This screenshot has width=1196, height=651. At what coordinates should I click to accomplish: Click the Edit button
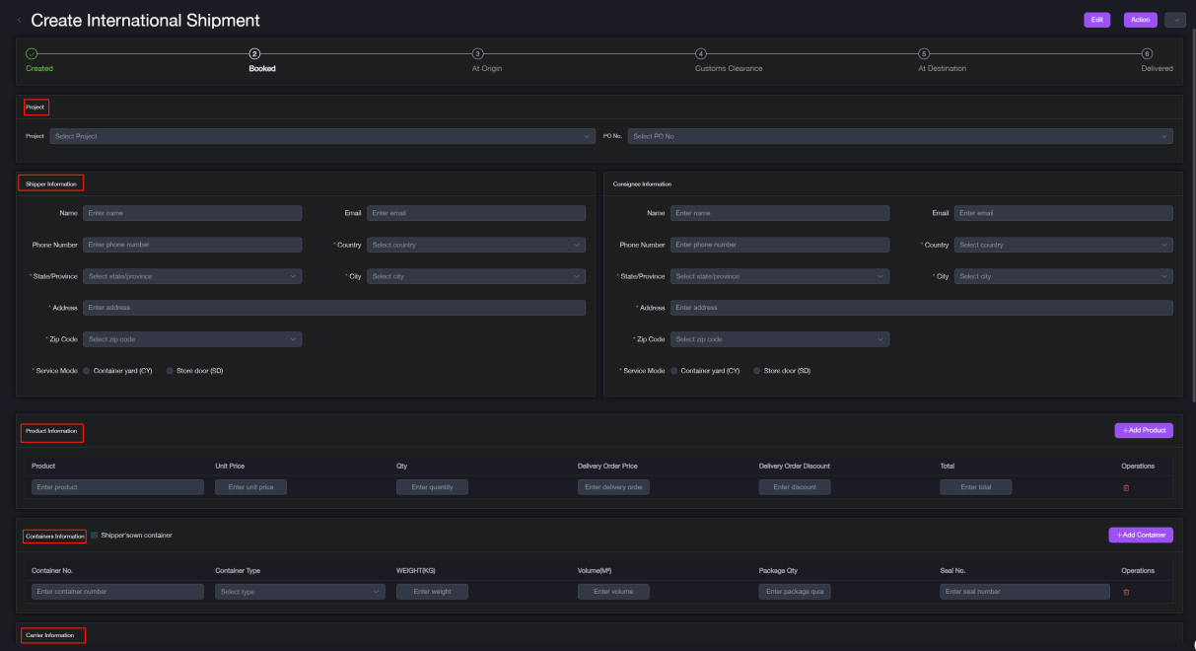point(1096,20)
